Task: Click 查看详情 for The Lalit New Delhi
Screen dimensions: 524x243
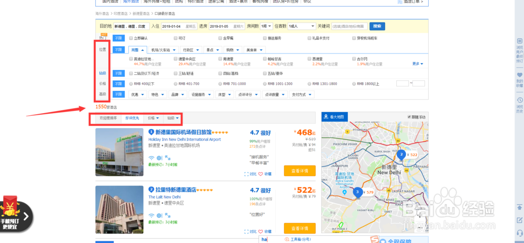Action: click(x=299, y=228)
